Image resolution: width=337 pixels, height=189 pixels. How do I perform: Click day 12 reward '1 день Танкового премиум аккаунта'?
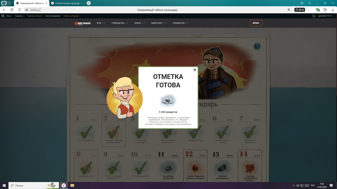click(x=195, y=166)
